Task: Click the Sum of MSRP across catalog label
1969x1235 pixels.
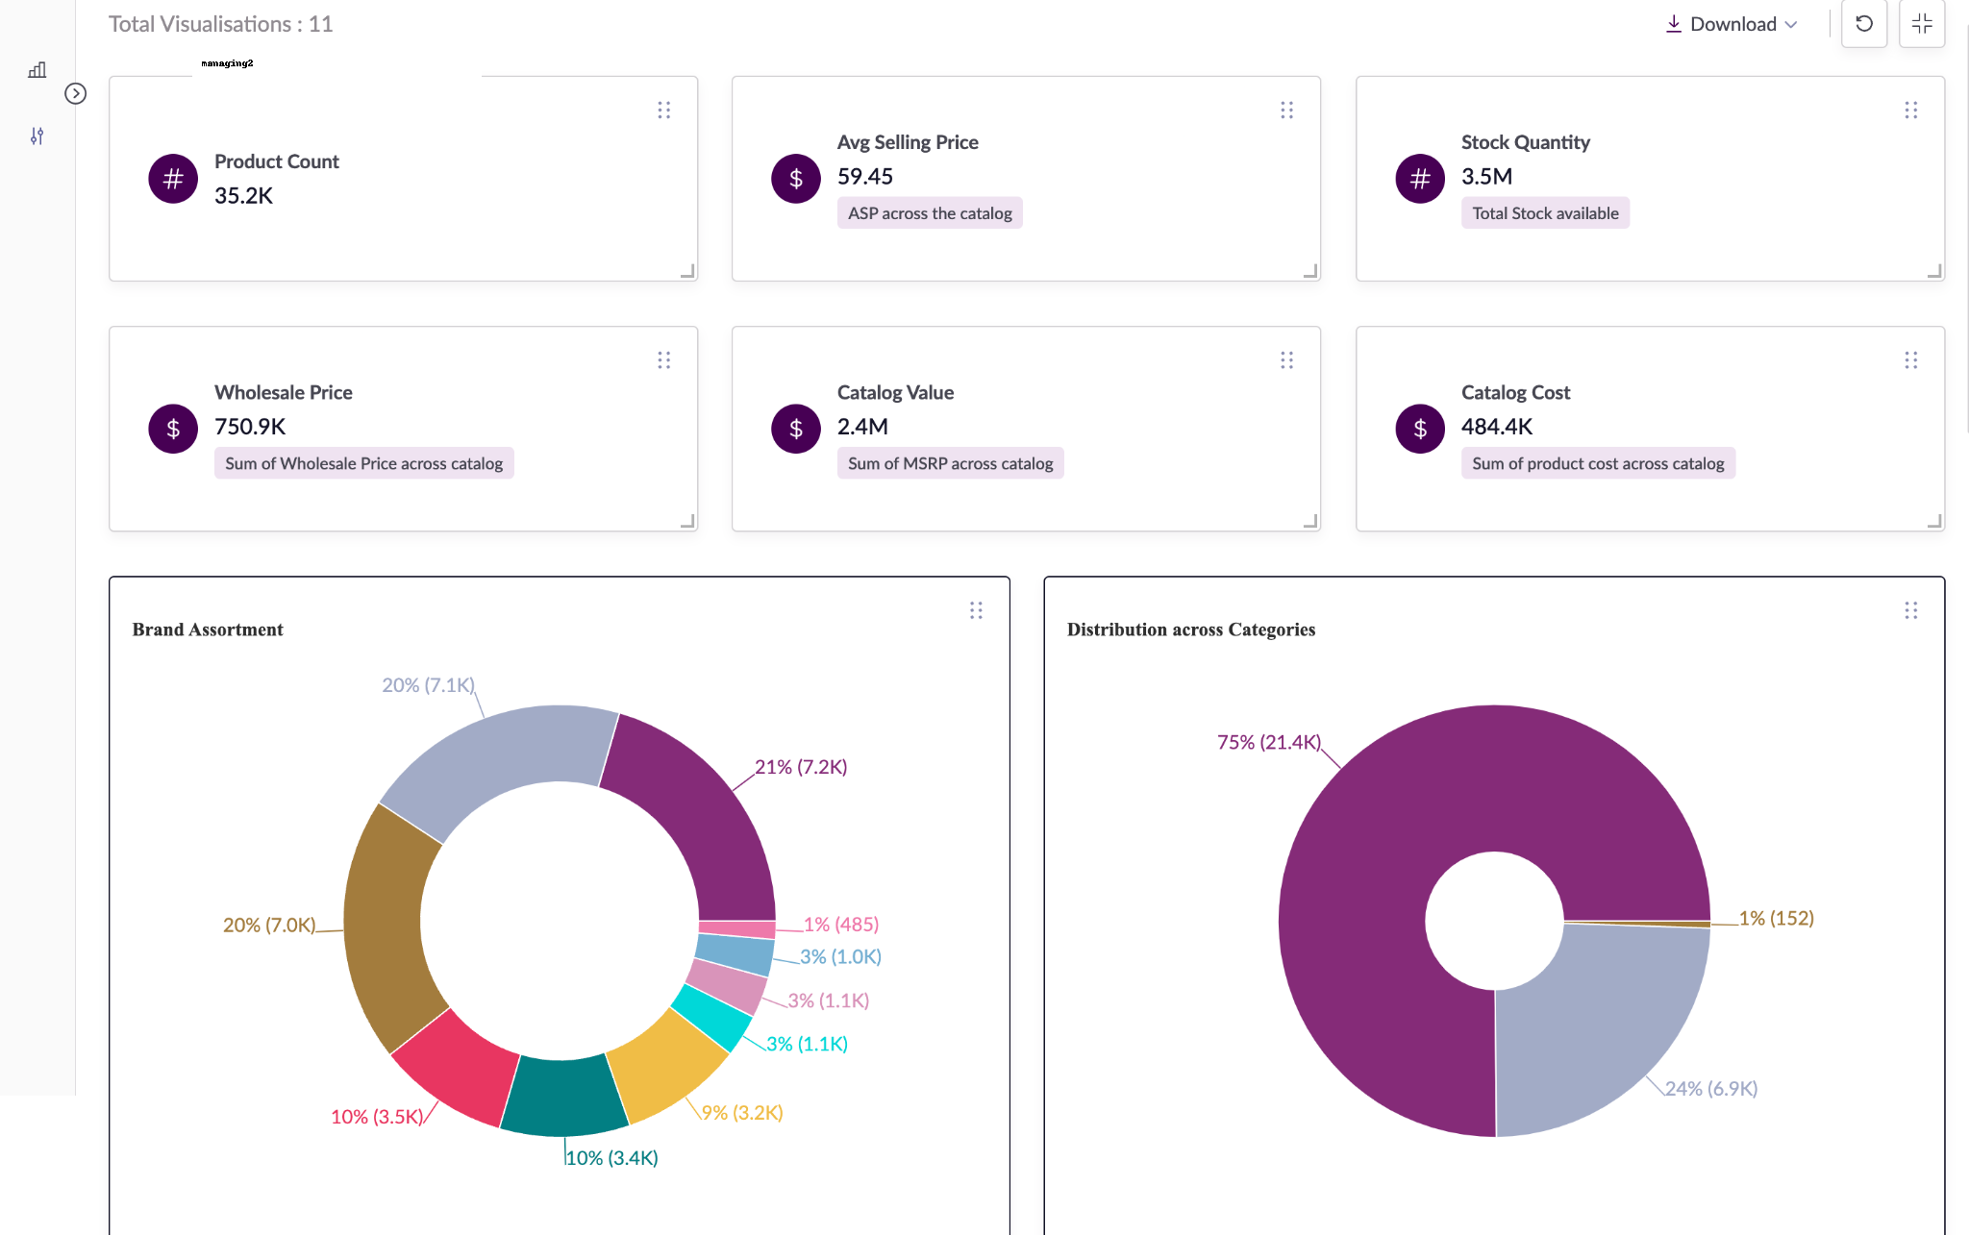Action: coord(950,463)
